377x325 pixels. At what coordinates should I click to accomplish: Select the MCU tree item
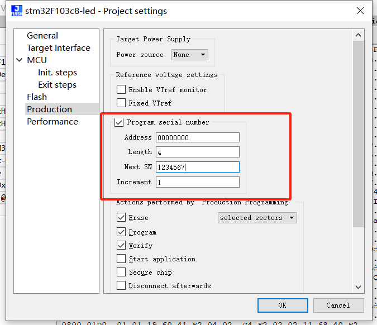coord(37,60)
